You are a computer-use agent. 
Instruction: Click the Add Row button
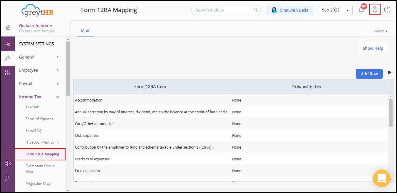click(x=369, y=74)
